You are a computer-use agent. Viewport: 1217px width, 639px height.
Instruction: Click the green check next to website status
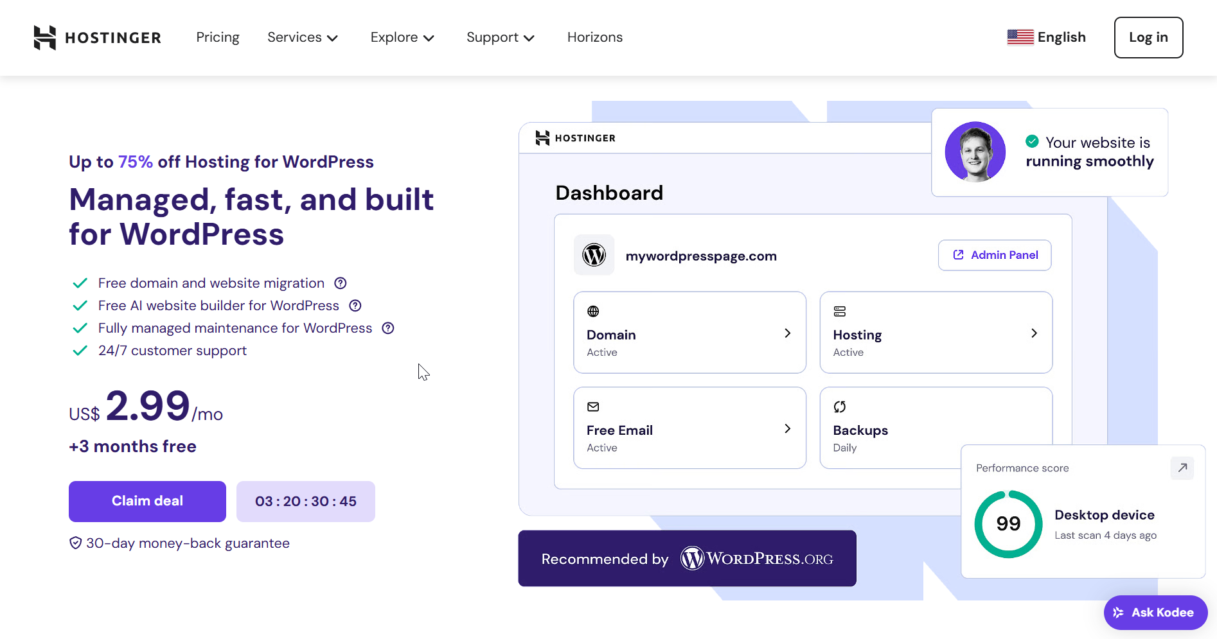click(x=1032, y=141)
